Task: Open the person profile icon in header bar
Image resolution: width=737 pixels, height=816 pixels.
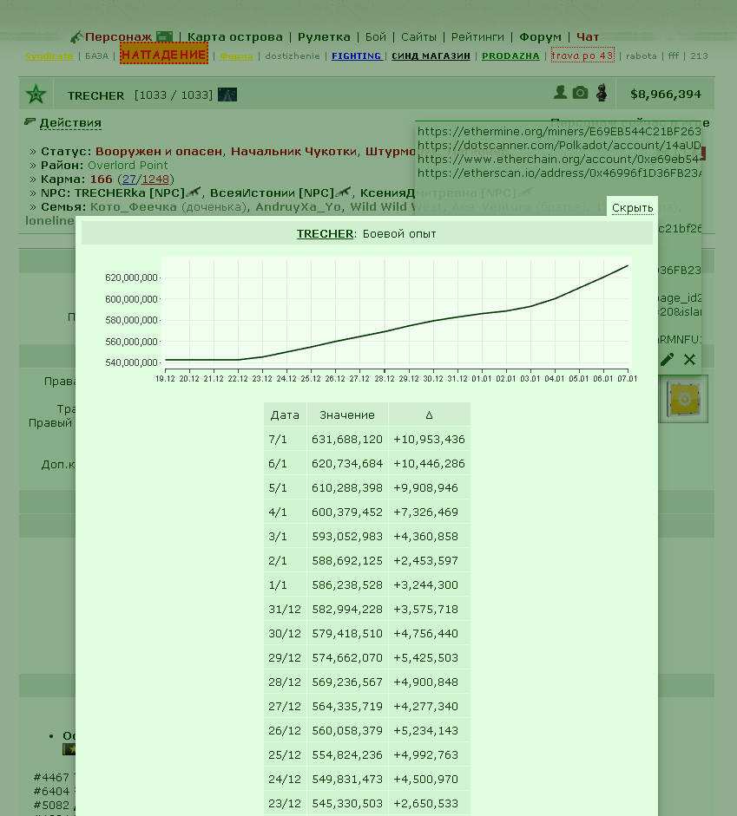Action: [560, 93]
